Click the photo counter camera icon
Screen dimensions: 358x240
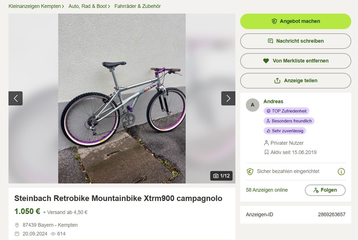tap(216, 176)
